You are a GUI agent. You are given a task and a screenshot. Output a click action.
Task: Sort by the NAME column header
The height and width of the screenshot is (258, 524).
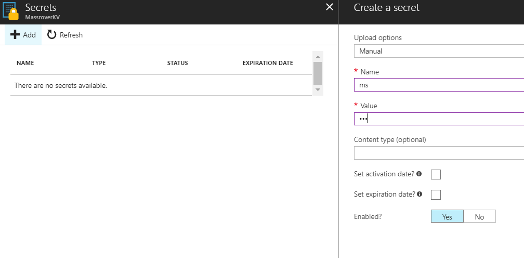[x=25, y=63]
